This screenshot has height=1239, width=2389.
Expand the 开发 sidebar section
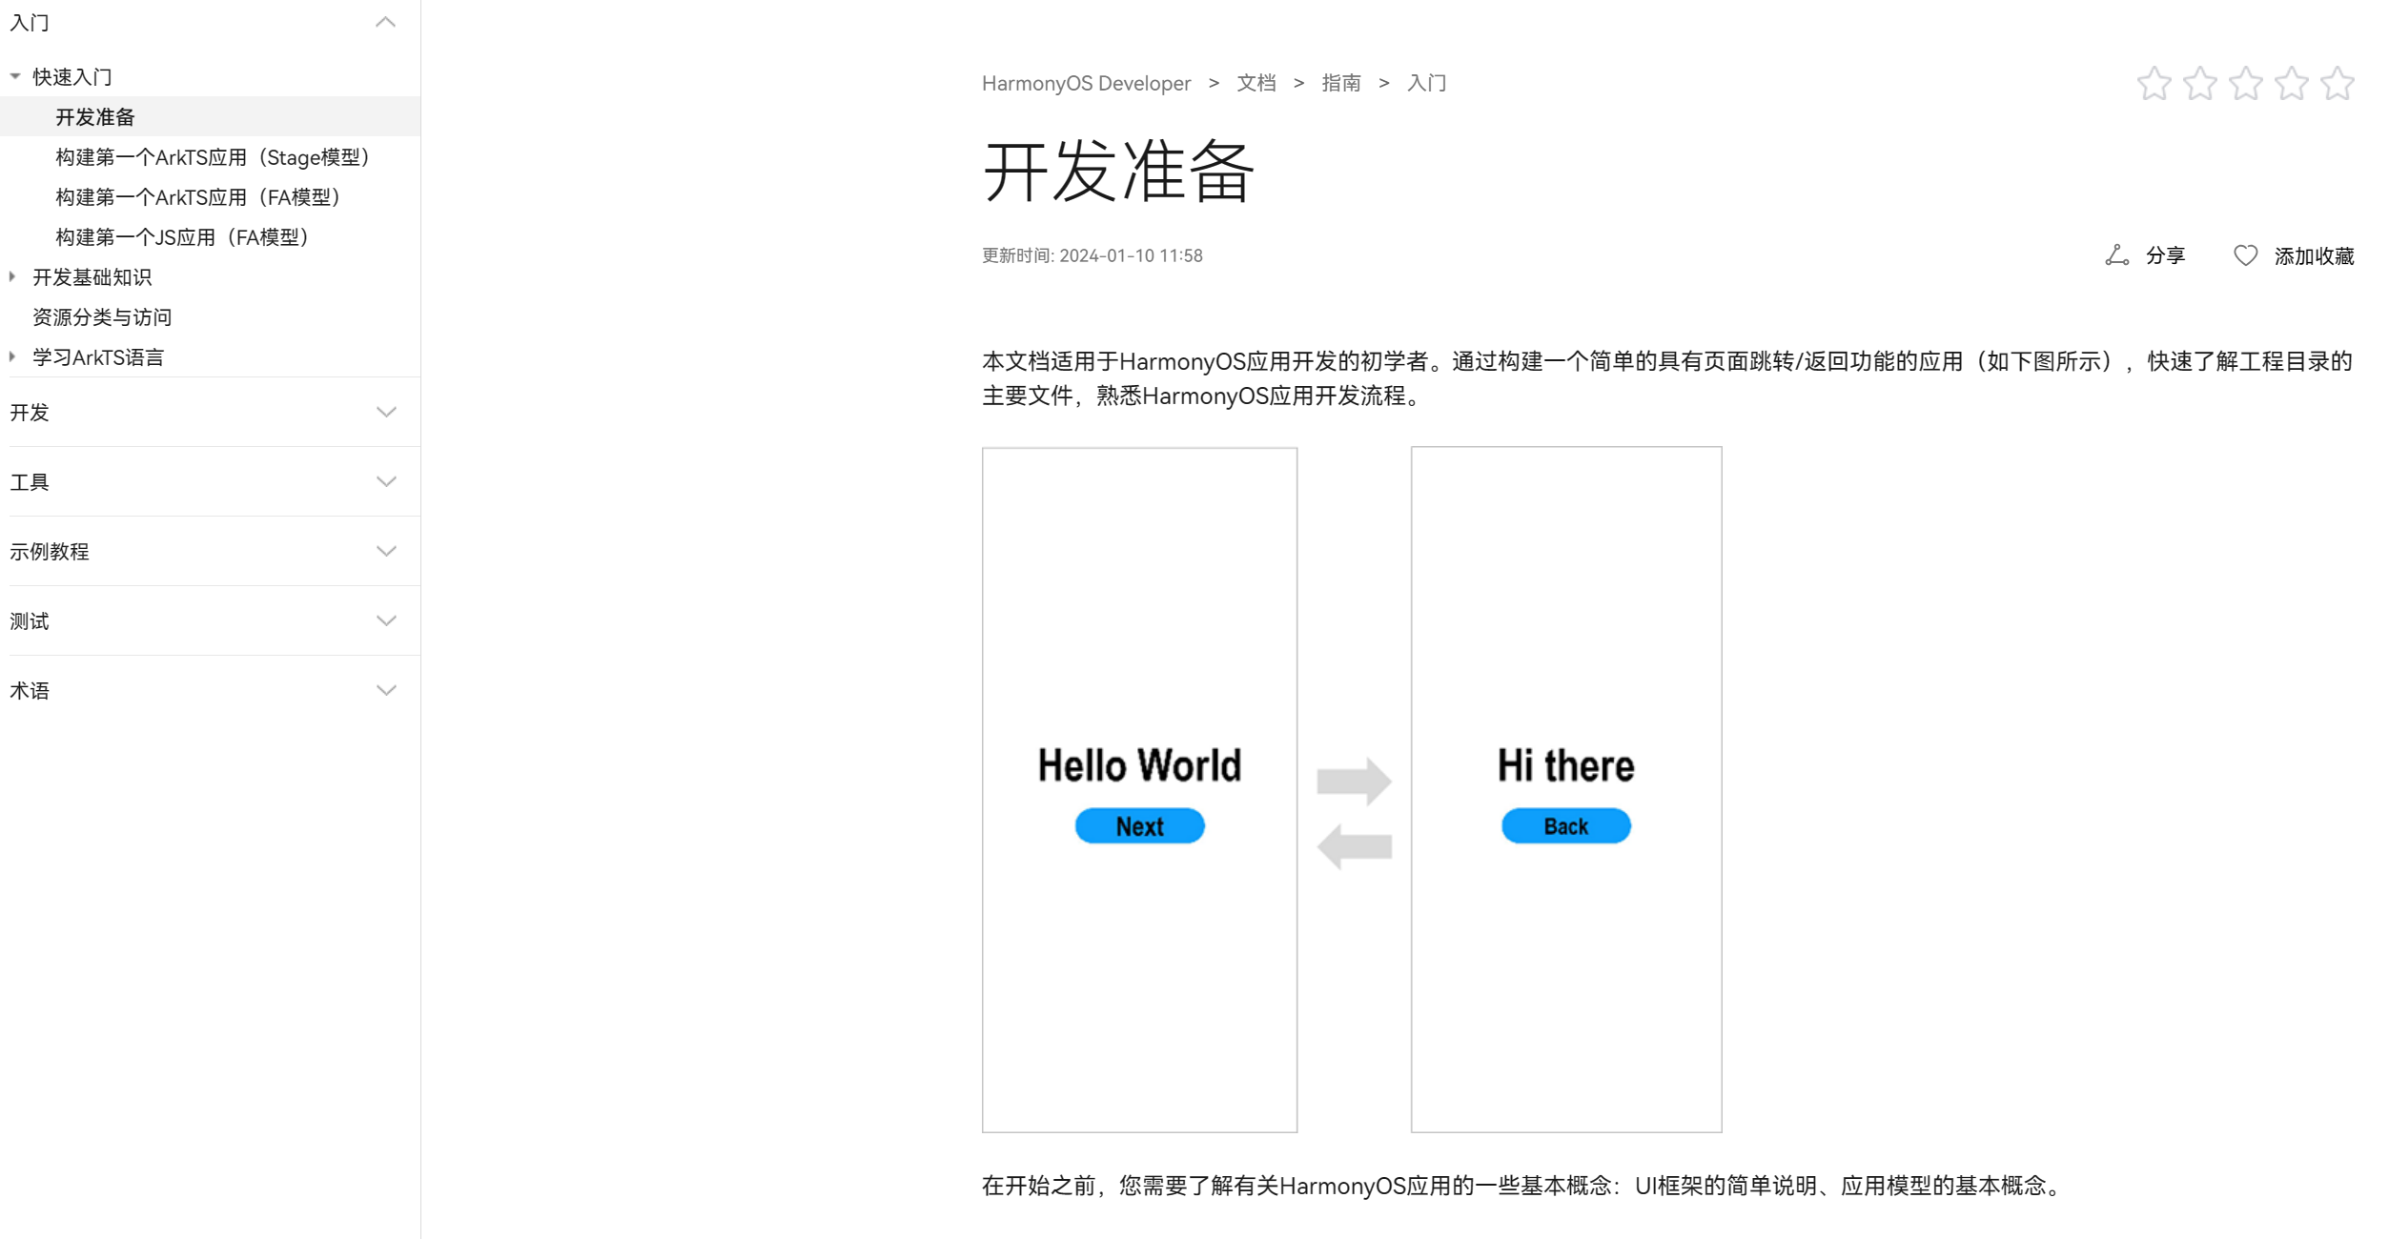pos(385,412)
